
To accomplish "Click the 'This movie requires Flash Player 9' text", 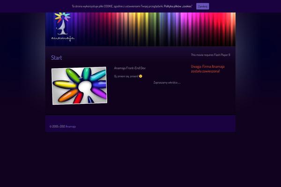I will (x=210, y=55).
